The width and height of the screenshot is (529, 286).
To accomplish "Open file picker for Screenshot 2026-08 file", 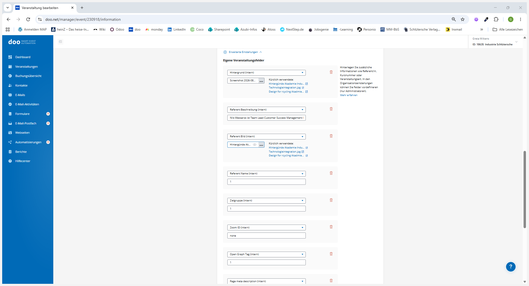I will tap(261, 81).
